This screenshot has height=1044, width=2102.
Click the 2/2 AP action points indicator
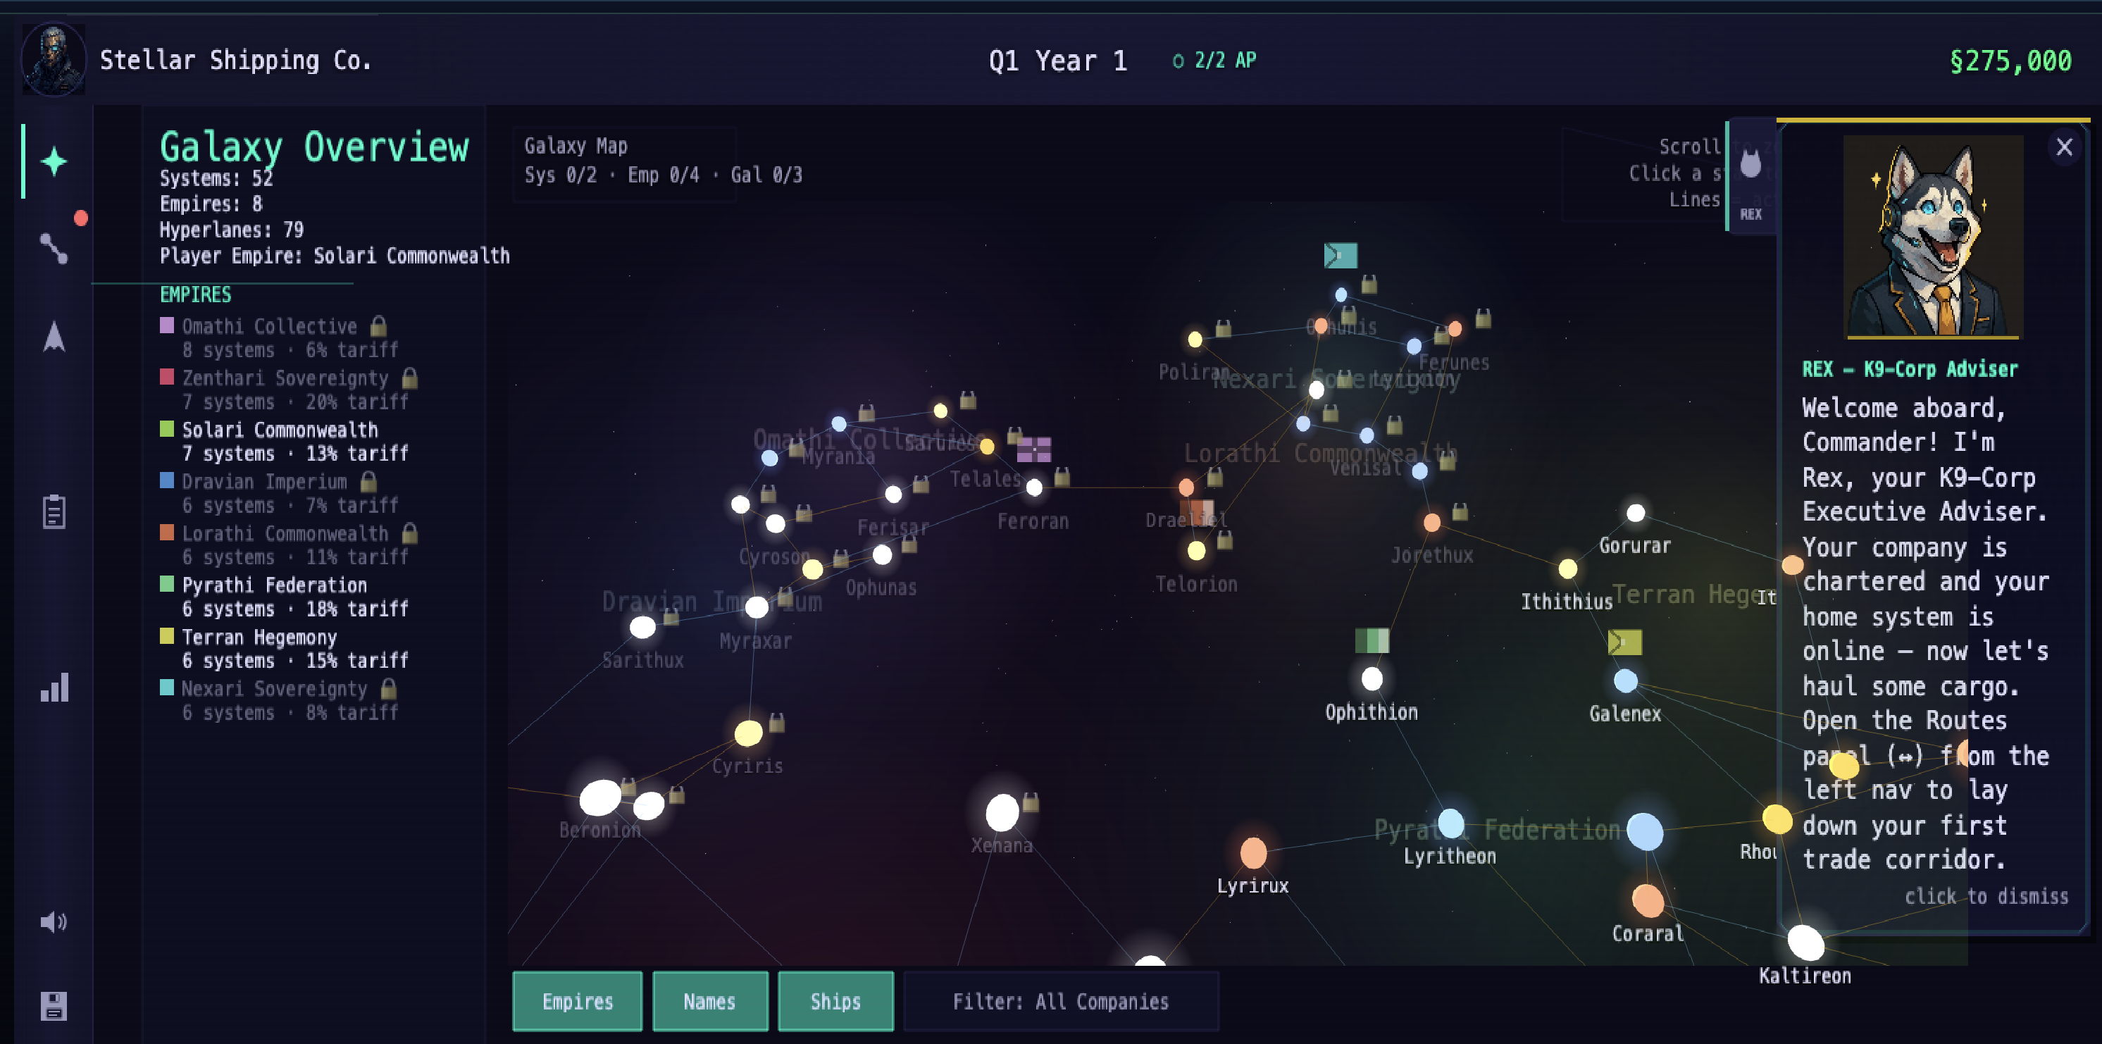coord(1215,60)
